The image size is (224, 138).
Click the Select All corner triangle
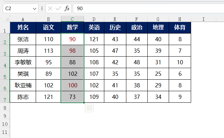click(7, 19)
